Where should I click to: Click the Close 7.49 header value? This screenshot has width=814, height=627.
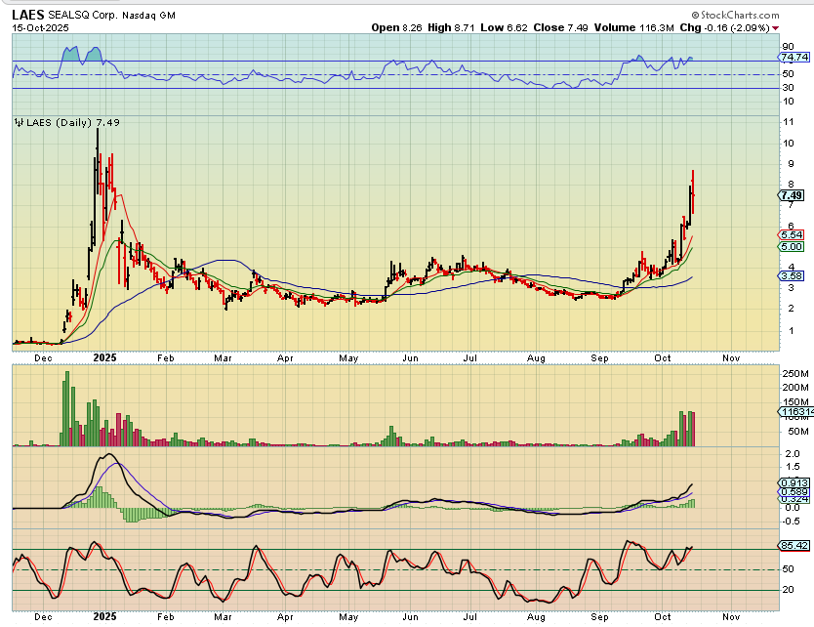(x=560, y=28)
